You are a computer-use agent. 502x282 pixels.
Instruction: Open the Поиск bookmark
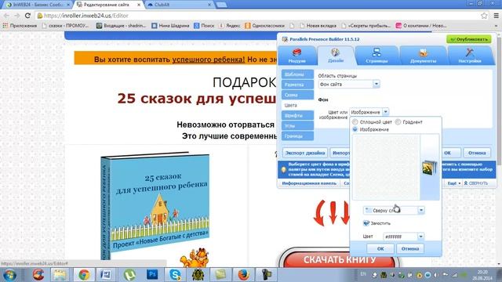204,26
